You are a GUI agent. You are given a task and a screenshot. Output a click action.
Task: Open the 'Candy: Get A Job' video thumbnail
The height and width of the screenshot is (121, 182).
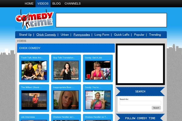pos(98,70)
